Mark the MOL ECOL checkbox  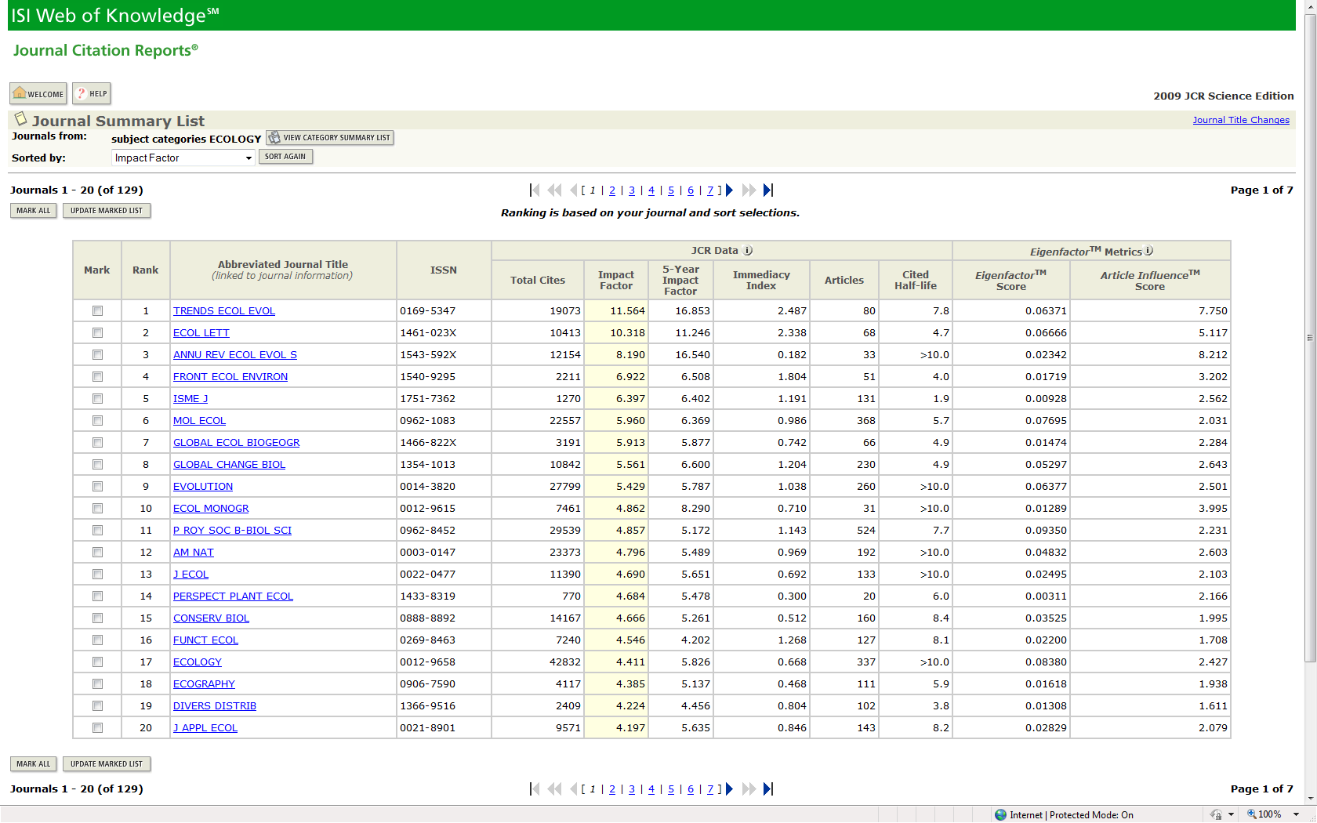click(98, 421)
